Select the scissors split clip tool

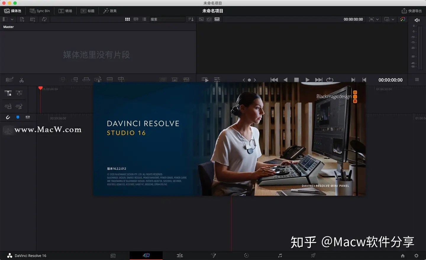click(22, 80)
